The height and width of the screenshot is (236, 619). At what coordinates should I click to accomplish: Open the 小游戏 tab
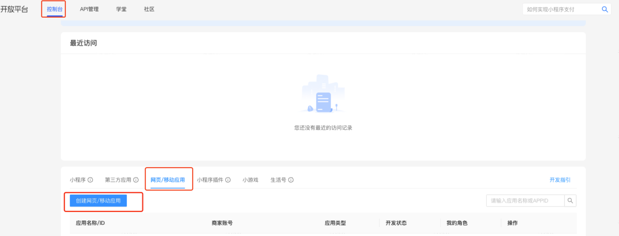pos(250,180)
